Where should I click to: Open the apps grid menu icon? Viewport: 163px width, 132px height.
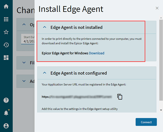tap(6, 19)
